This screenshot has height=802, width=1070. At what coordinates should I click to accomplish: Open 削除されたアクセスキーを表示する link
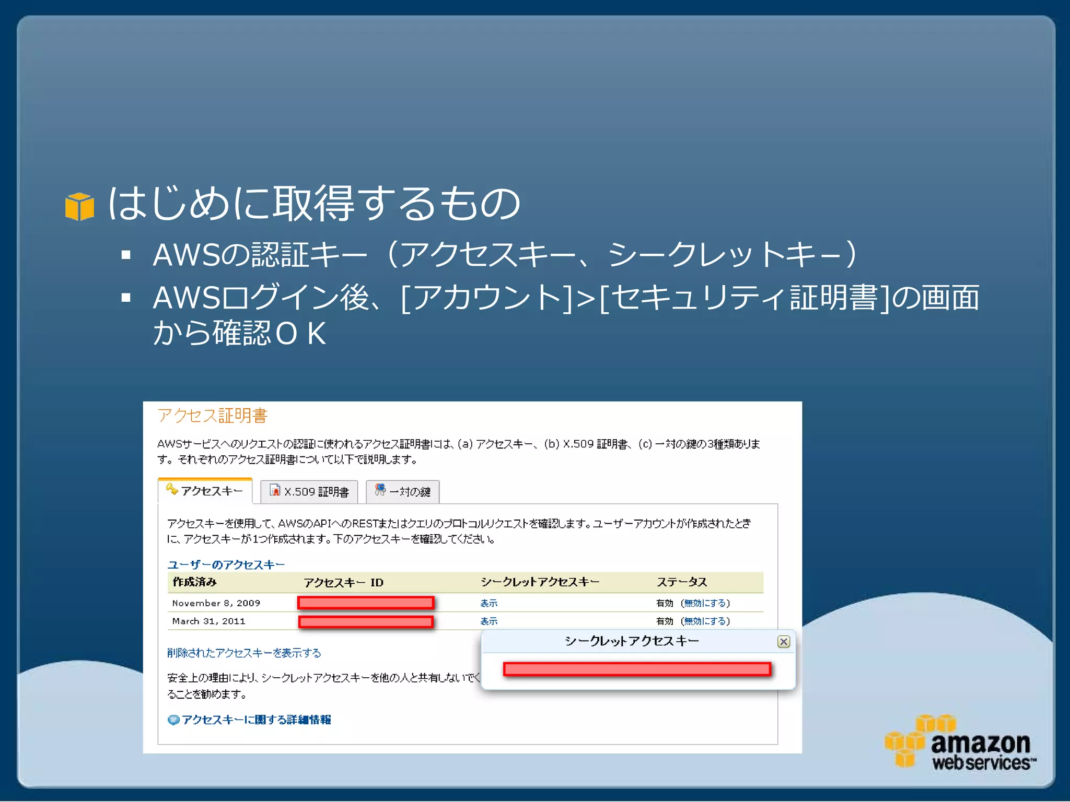pos(244,653)
